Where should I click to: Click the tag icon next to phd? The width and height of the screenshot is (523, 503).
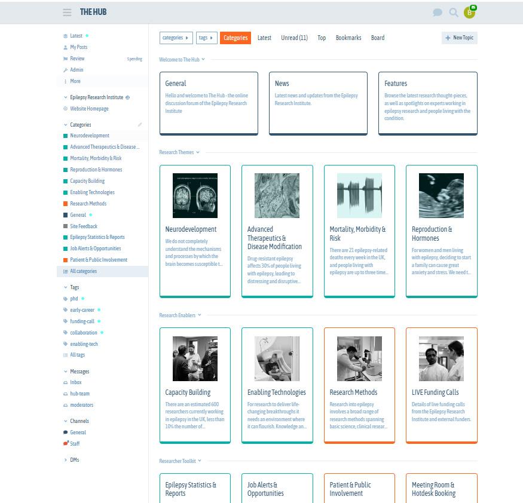tap(65, 299)
